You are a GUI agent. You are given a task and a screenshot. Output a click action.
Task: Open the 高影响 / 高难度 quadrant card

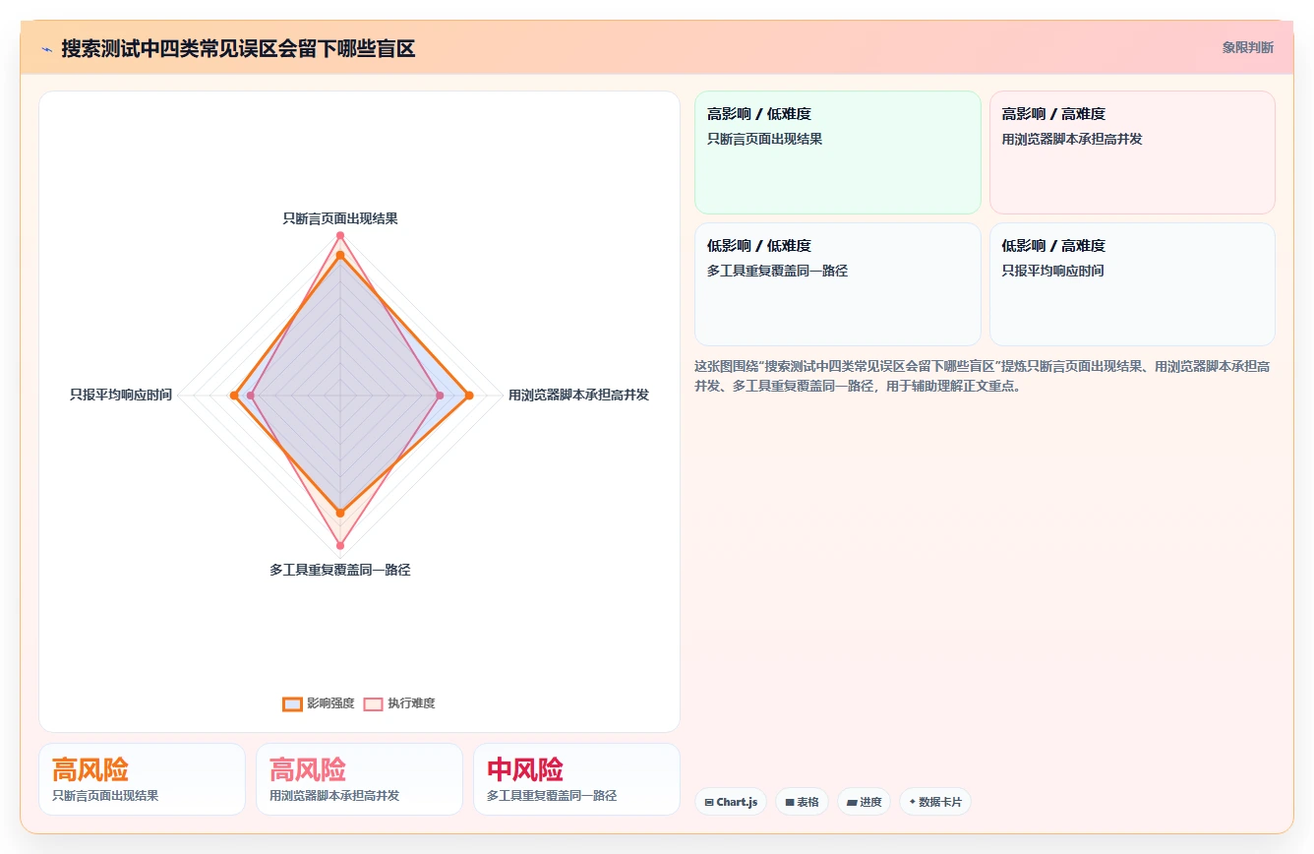[1132, 152]
